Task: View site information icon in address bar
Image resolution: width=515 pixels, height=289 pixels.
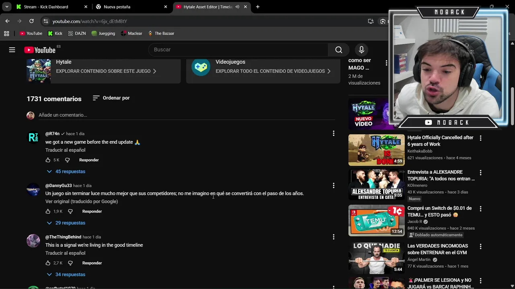Action: pyautogui.click(x=45, y=21)
